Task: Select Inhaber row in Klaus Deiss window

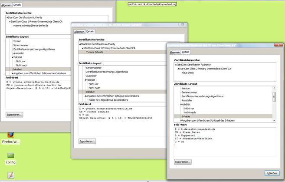Action: coord(223,116)
